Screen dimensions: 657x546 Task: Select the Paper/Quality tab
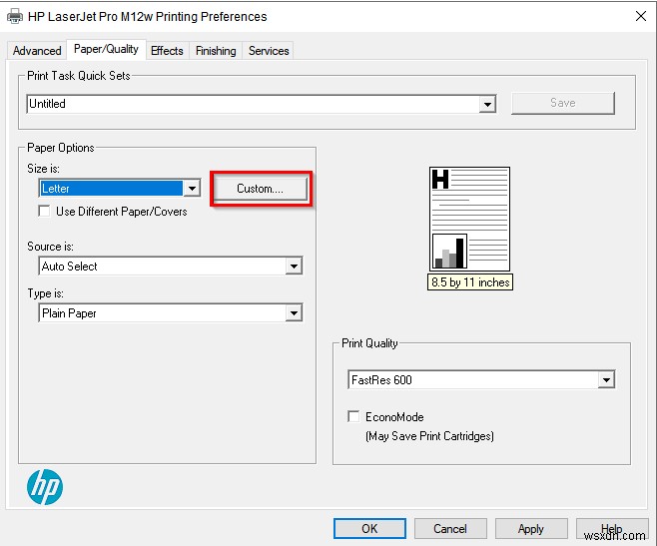tap(106, 49)
